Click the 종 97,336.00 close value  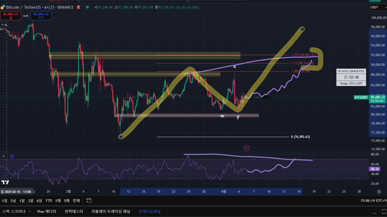tap(164, 7)
